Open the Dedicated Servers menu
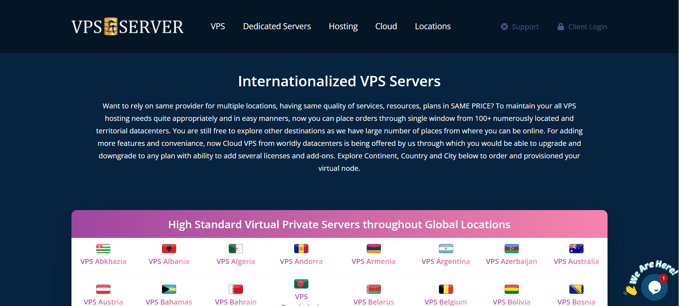Screen dimensions: 679x306 coord(277,26)
